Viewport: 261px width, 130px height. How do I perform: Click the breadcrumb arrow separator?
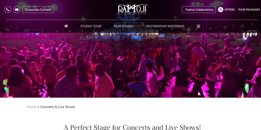coord(38,107)
